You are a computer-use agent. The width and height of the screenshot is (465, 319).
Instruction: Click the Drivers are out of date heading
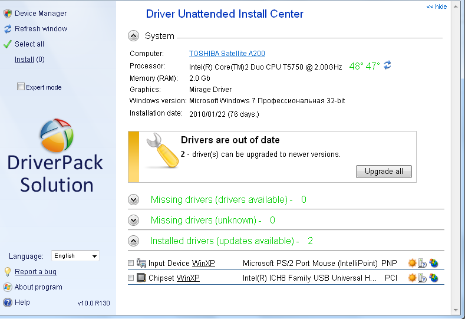click(x=230, y=140)
